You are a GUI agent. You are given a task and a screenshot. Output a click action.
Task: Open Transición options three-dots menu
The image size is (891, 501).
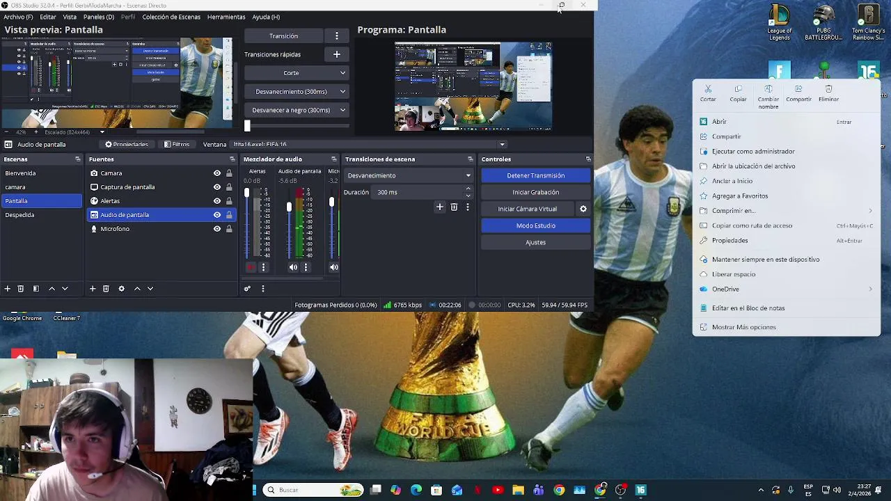point(337,36)
